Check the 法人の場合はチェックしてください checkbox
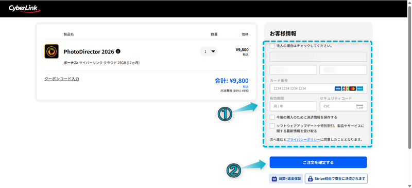This screenshot has height=188, width=412. (272, 46)
